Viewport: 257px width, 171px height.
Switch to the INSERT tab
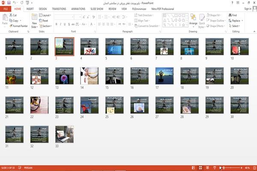30,9
